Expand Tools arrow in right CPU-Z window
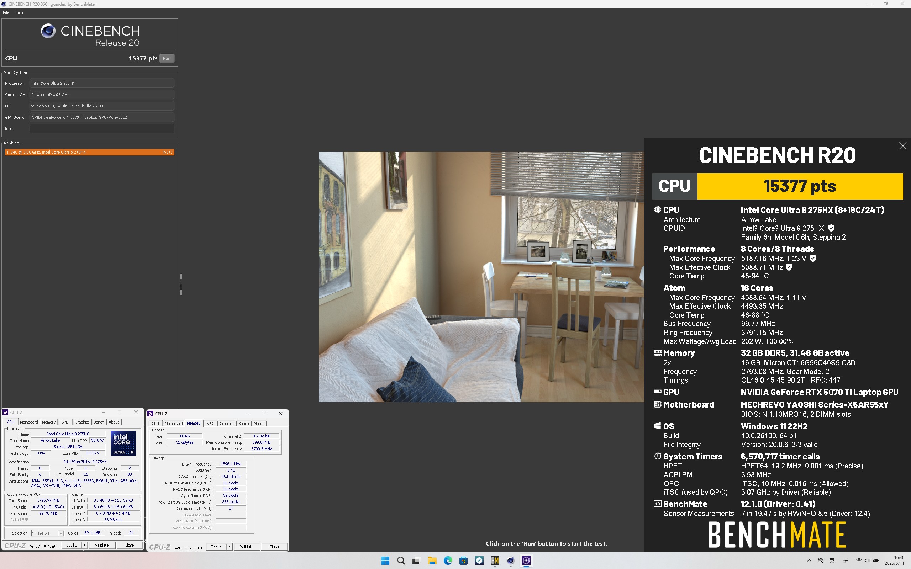The height and width of the screenshot is (569, 911). (229, 547)
